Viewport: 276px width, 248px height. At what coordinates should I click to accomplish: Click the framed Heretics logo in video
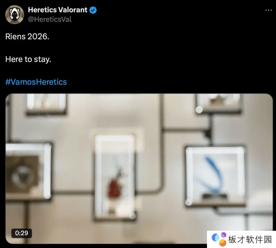[x=28, y=172]
